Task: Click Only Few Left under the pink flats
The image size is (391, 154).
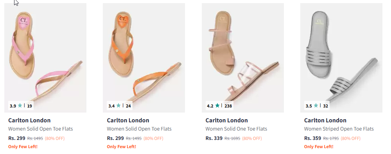Action: 23,147
